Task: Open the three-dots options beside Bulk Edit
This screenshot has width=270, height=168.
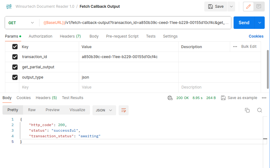Action: click(x=235, y=47)
